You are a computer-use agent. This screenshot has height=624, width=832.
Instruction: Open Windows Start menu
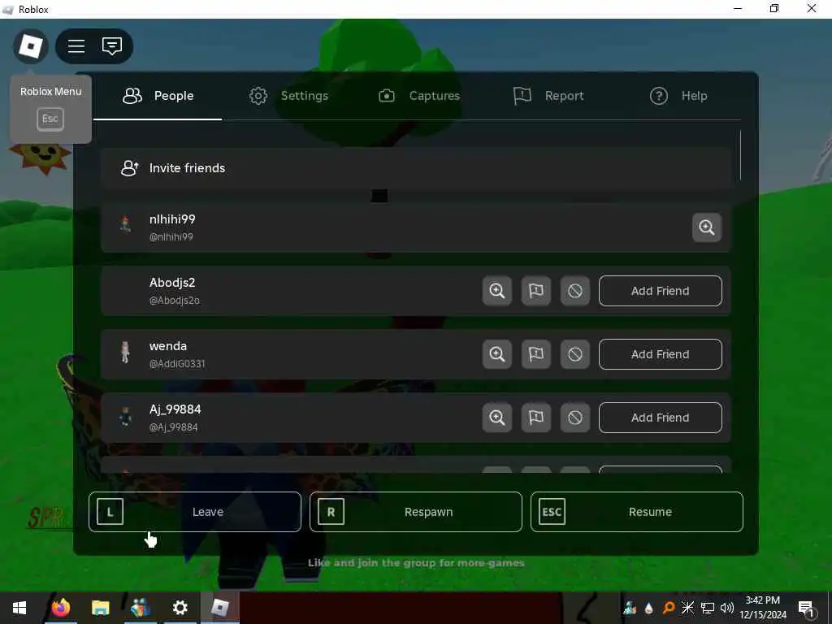[19, 608]
